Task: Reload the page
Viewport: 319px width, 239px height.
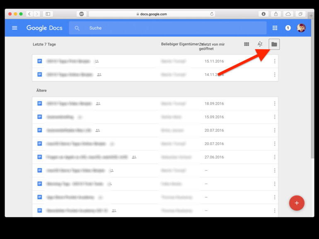Action: point(212,14)
